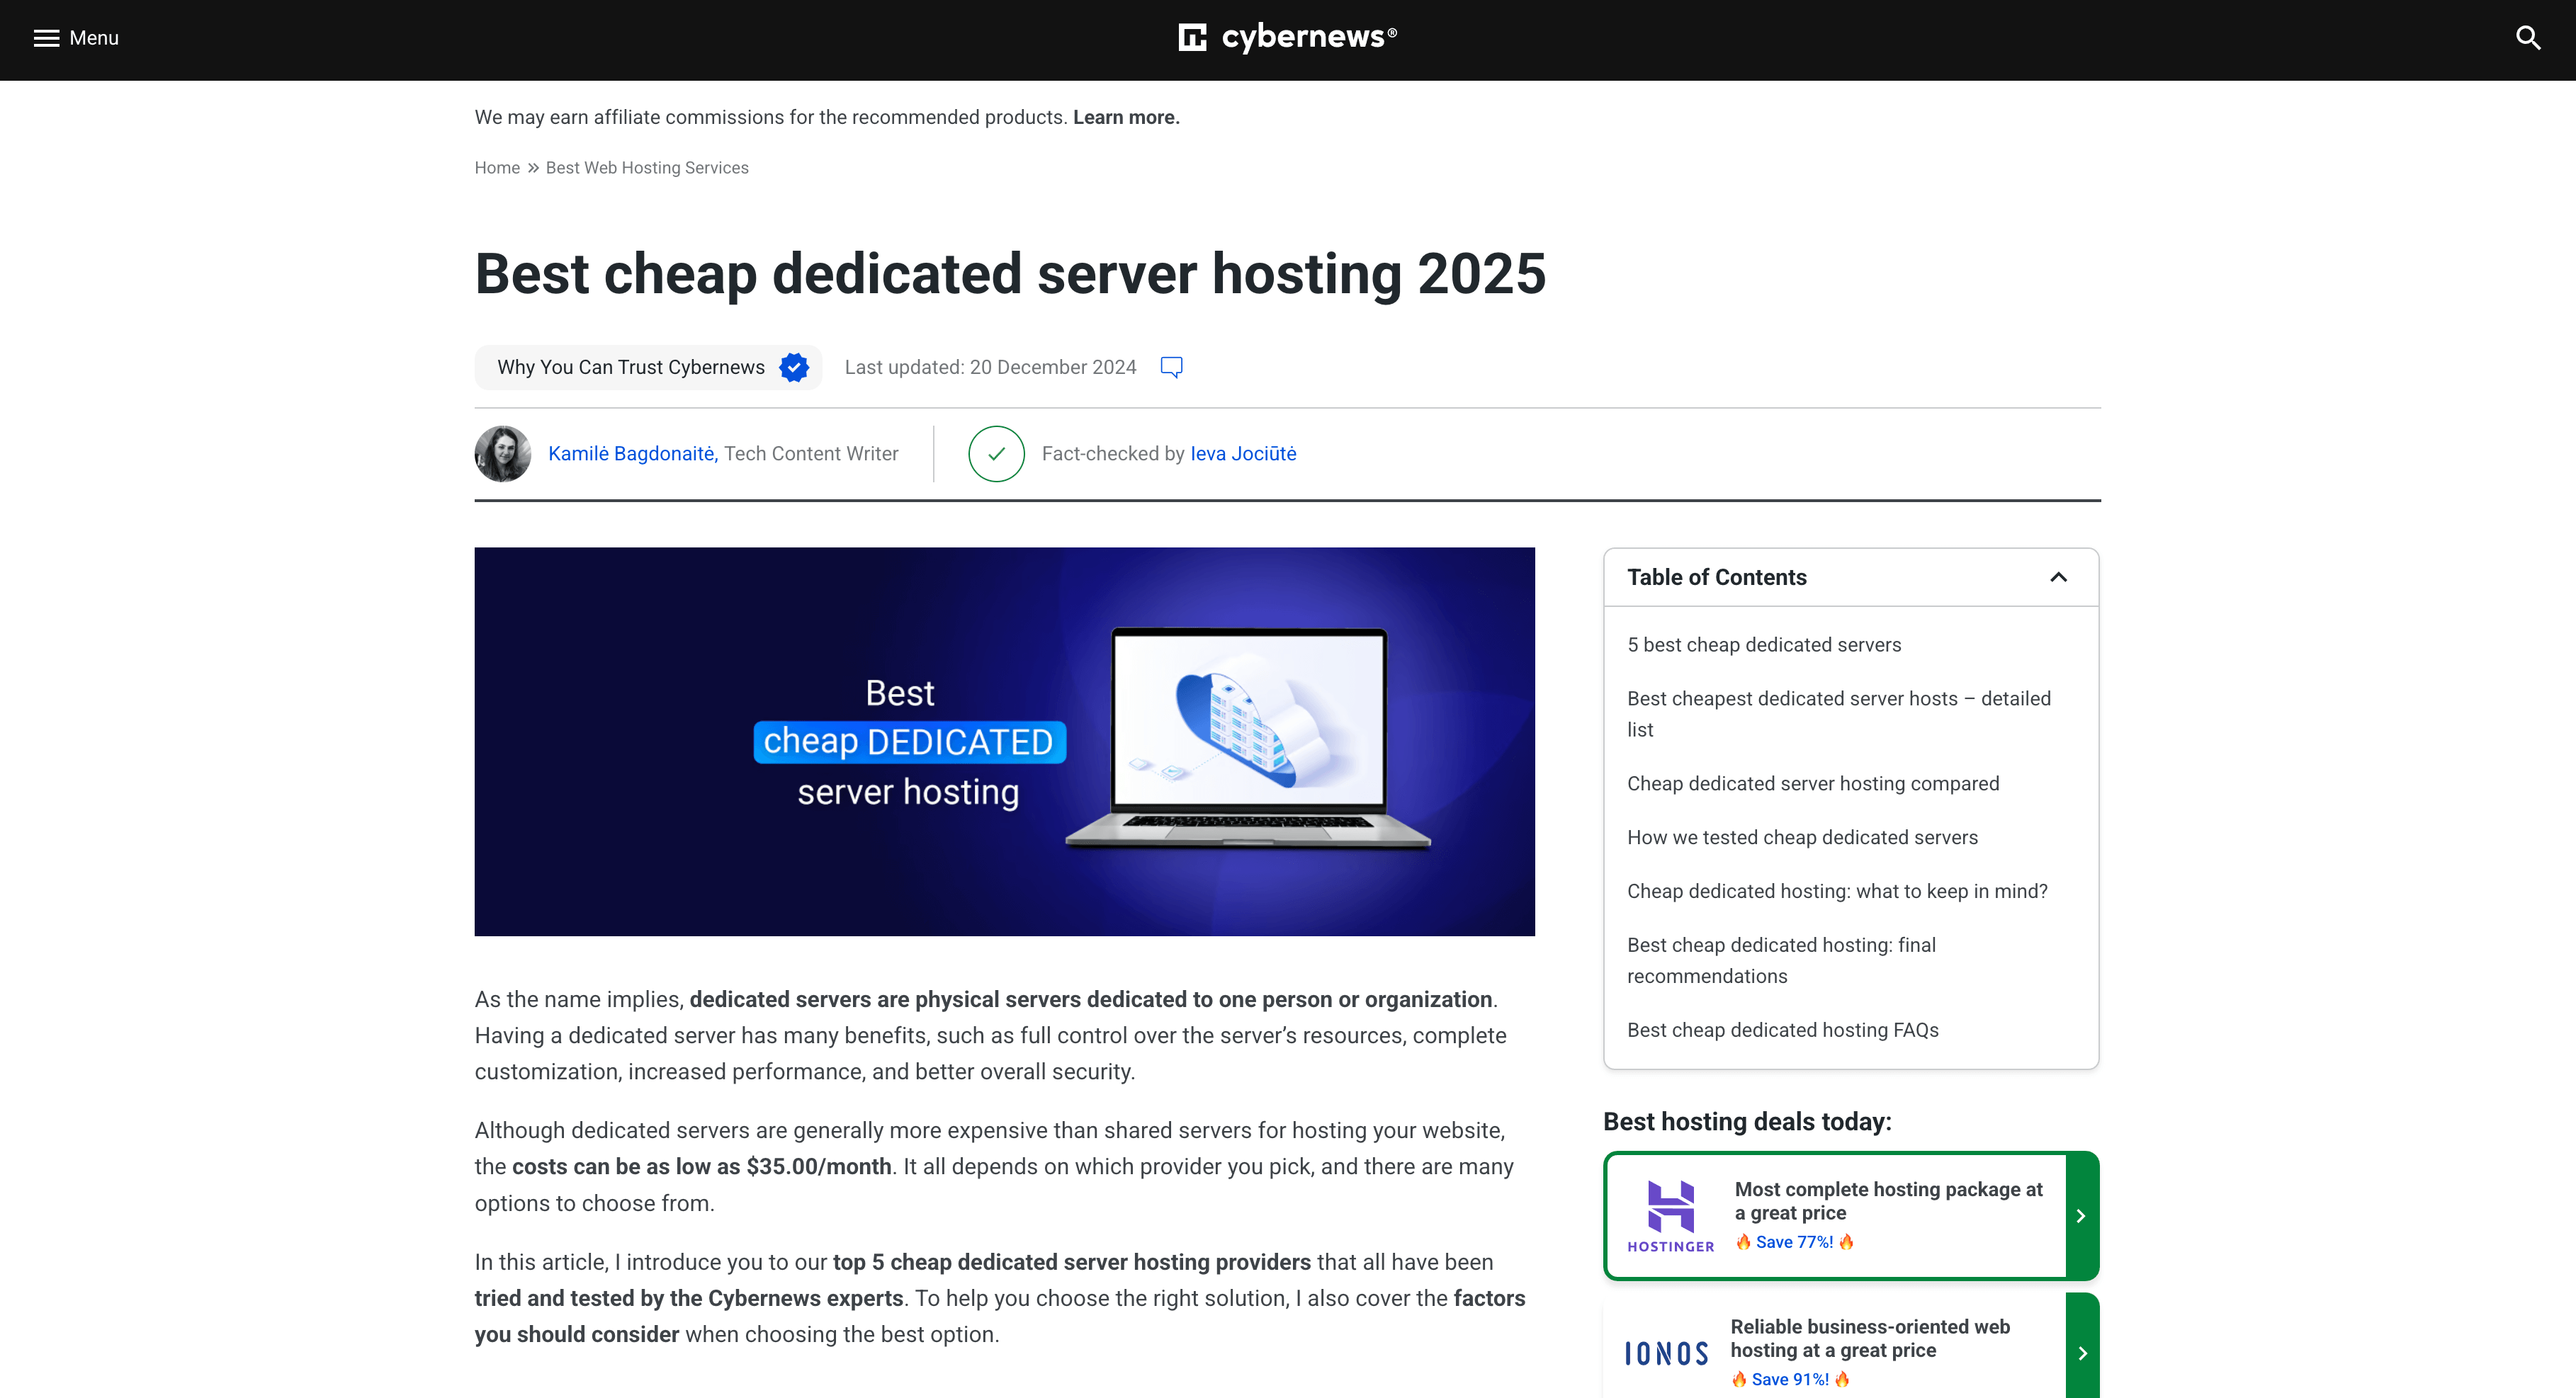Open Most complete hosting package deal
Screen dimensions: 2576x1398
pyautogui.click(x=1888, y=1201)
